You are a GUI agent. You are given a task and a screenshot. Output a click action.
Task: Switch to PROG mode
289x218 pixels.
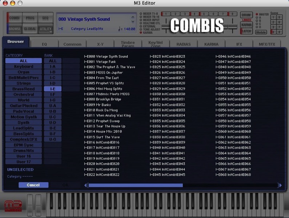point(30,18)
